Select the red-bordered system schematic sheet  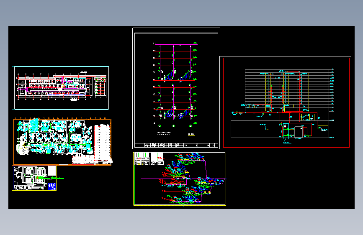tap(286, 103)
